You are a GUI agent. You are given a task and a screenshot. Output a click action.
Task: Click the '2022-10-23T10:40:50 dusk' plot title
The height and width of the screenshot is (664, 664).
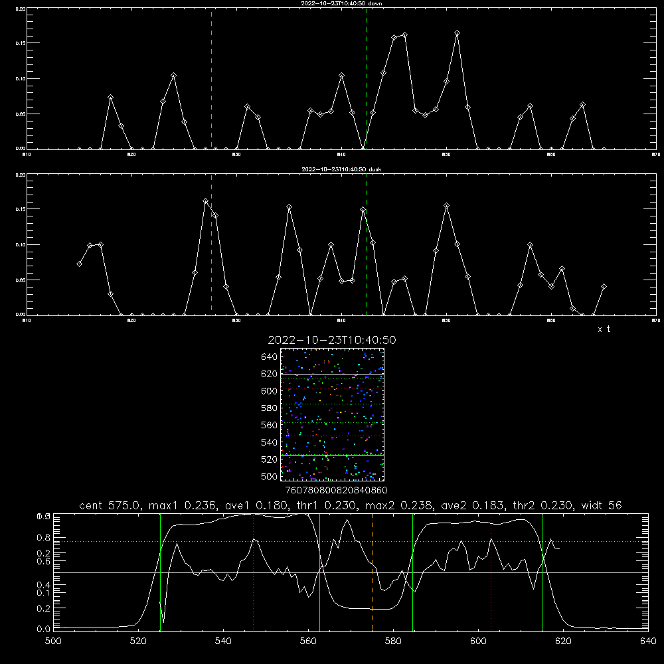pyautogui.click(x=341, y=169)
